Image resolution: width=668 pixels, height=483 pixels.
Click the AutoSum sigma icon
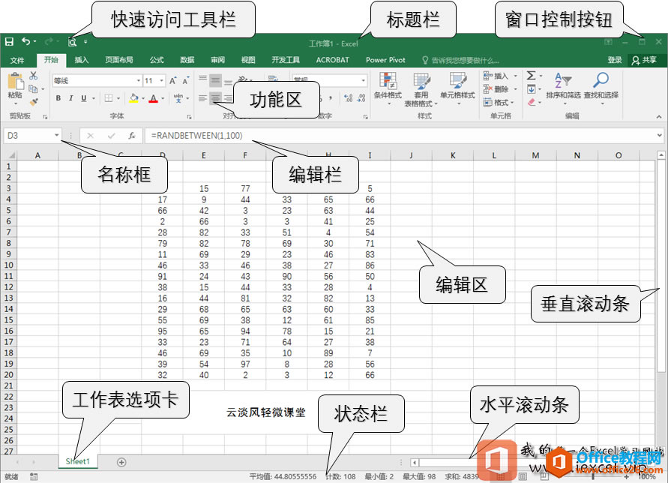point(531,76)
